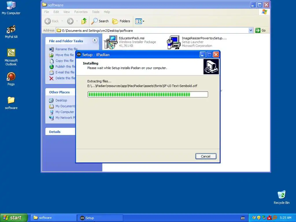The width and height of the screenshot is (296, 222).
Task: Open My Documents in Other Places
Action: point(65,106)
